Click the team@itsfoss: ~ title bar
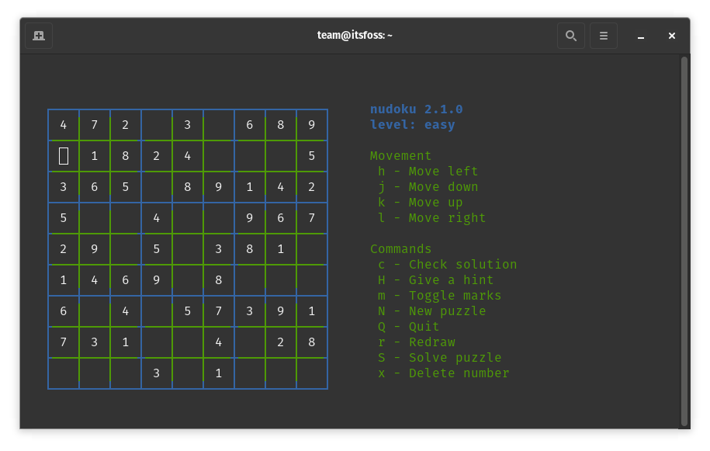The height and width of the screenshot is (451, 710). (355, 35)
